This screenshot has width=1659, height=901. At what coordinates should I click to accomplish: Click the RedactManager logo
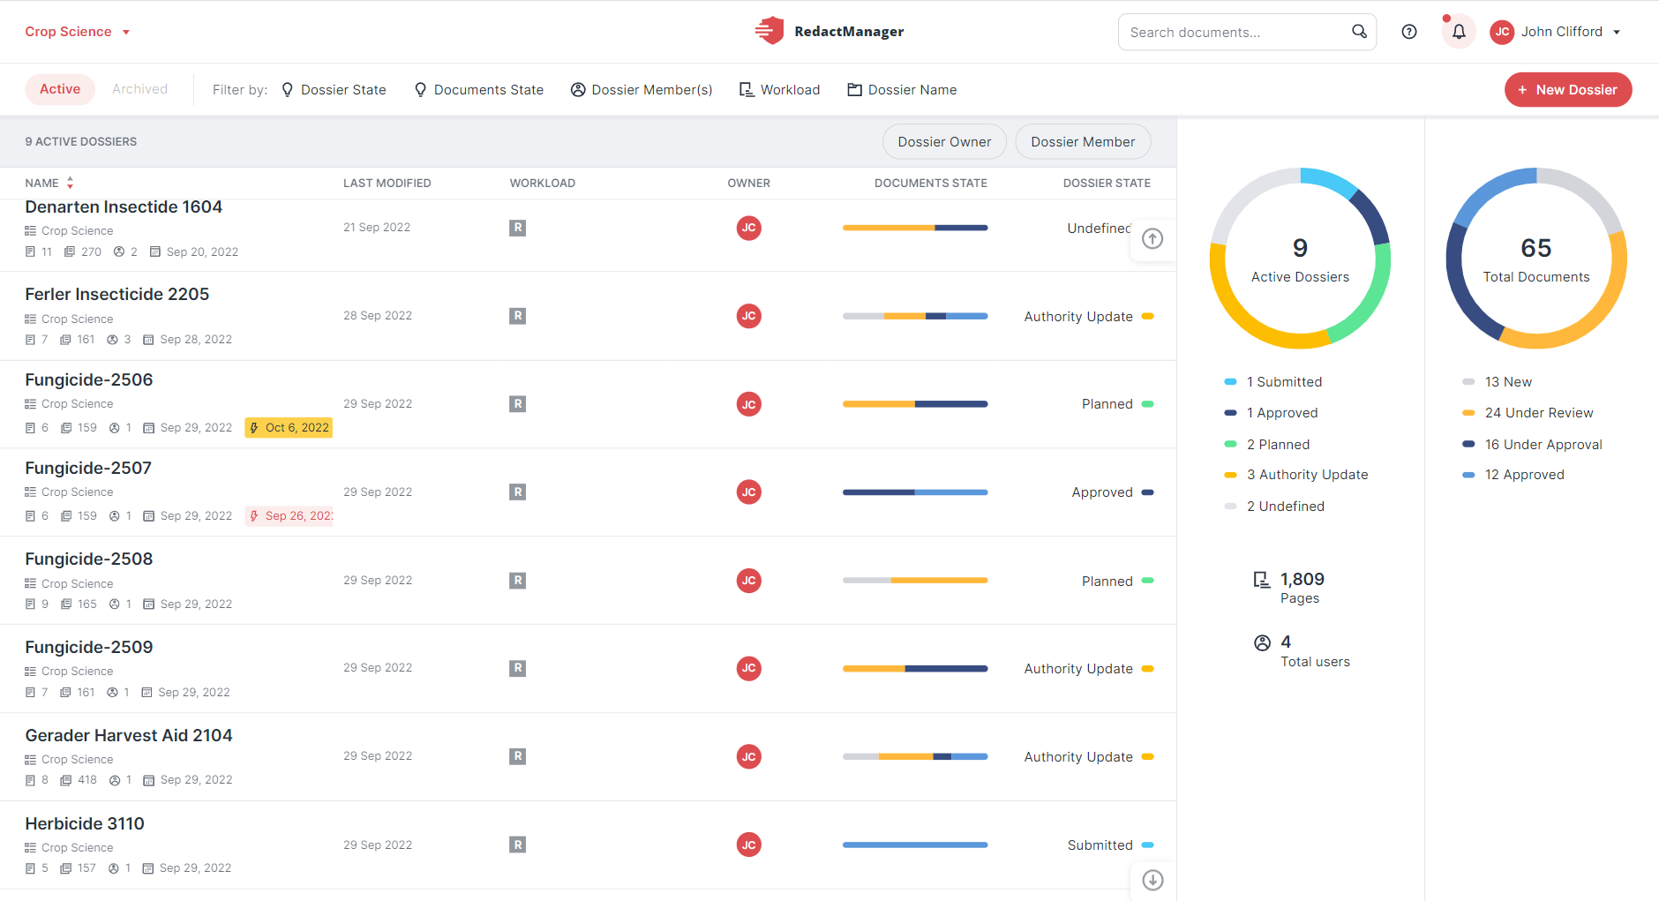tap(829, 31)
